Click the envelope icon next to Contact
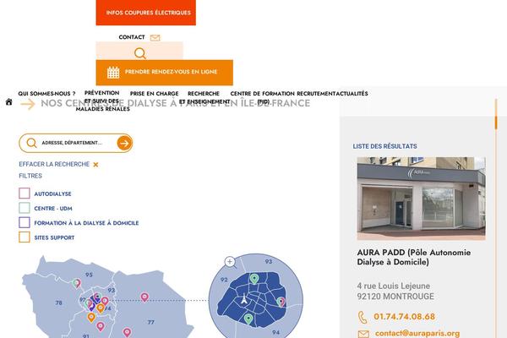Viewport: 507px width, 338px height. [155, 38]
